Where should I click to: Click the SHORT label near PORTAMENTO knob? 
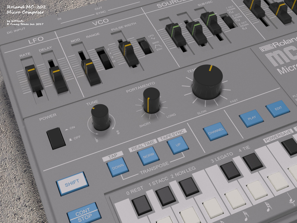[145, 124]
